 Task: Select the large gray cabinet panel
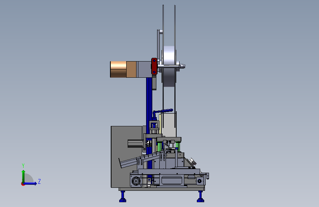click(x=126, y=157)
